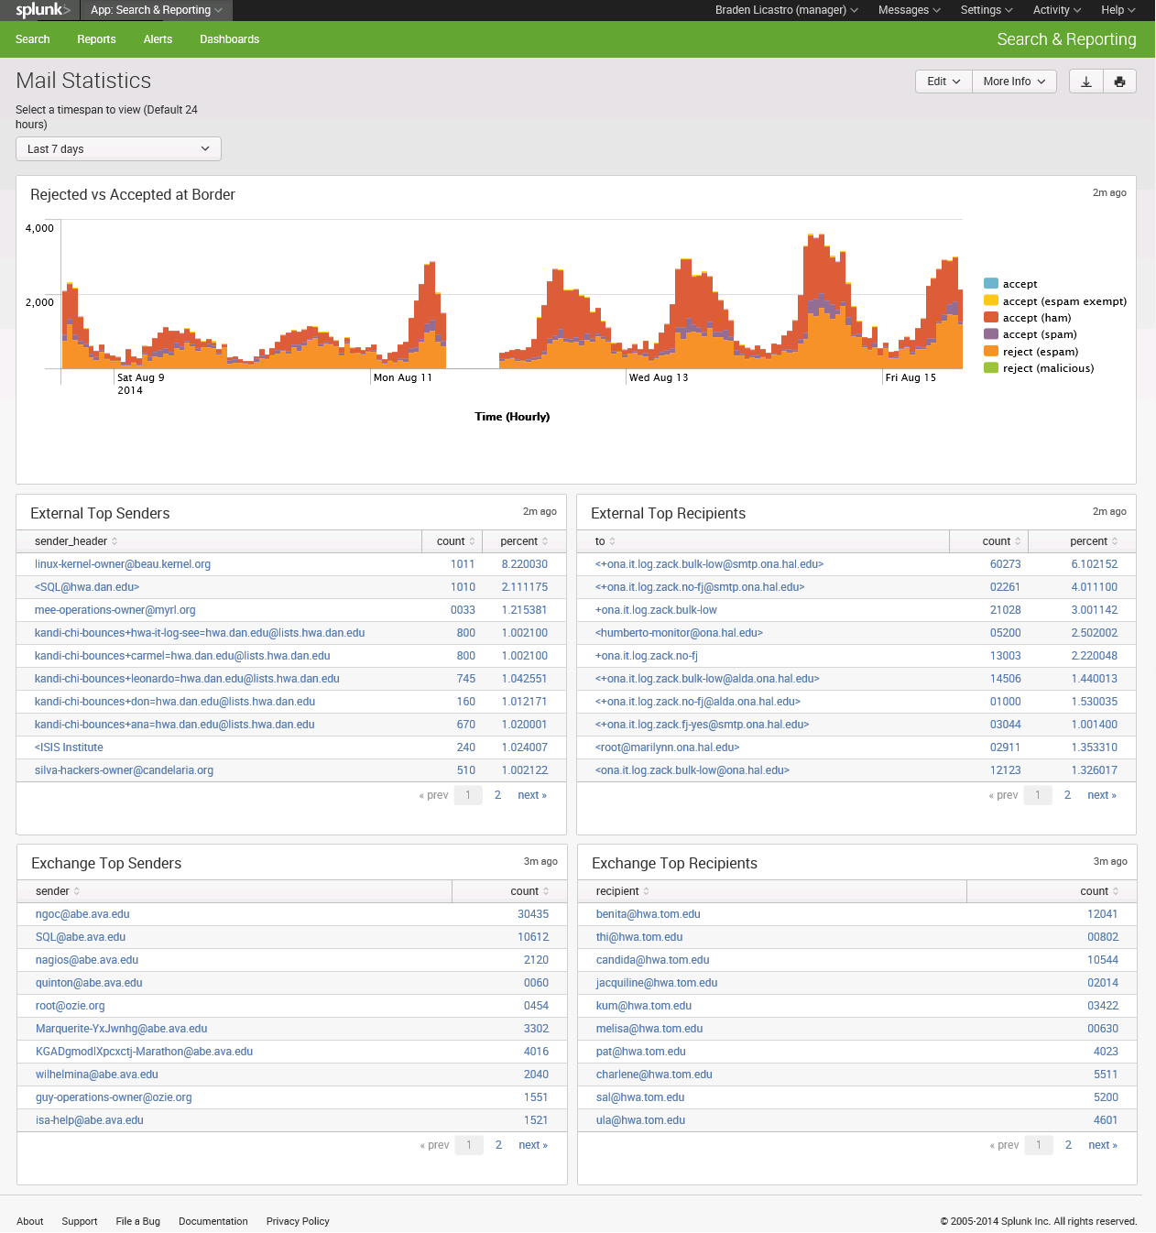Viewport: 1156px width, 1233px height.
Task: Open the Documentation footer link
Action: tap(213, 1222)
